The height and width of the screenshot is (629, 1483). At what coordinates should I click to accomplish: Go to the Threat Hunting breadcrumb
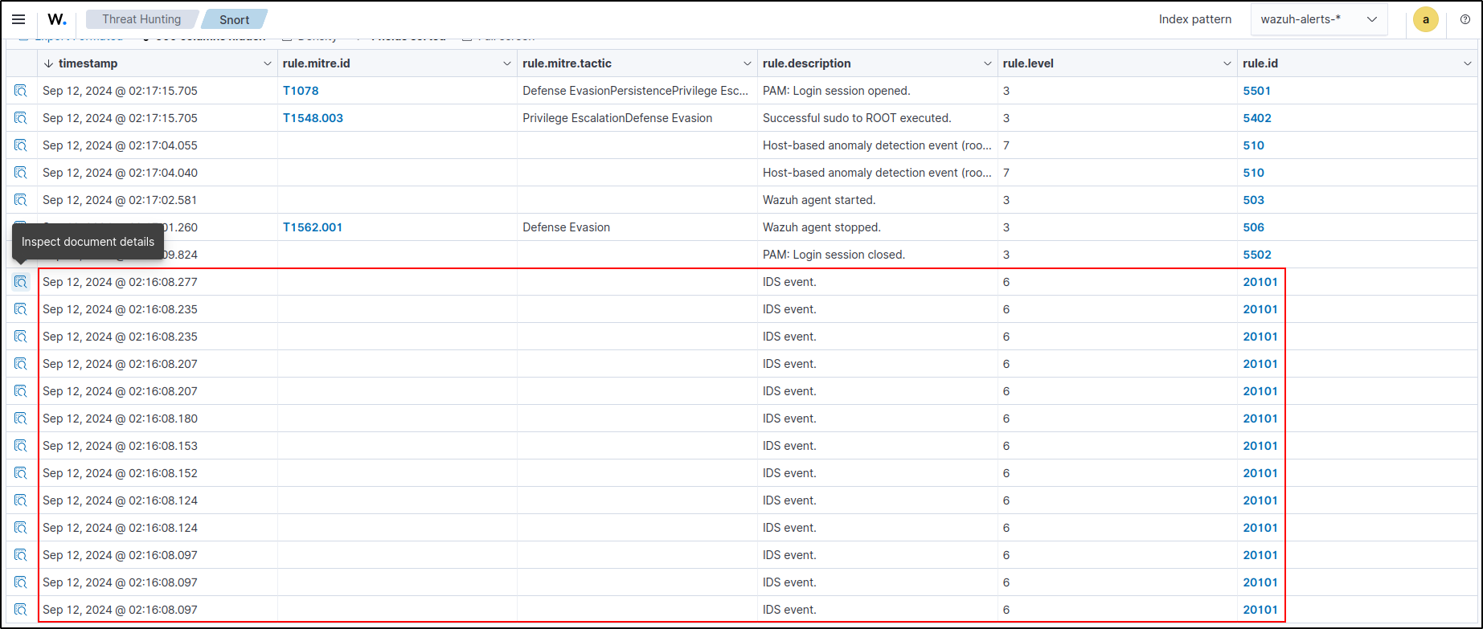141,19
